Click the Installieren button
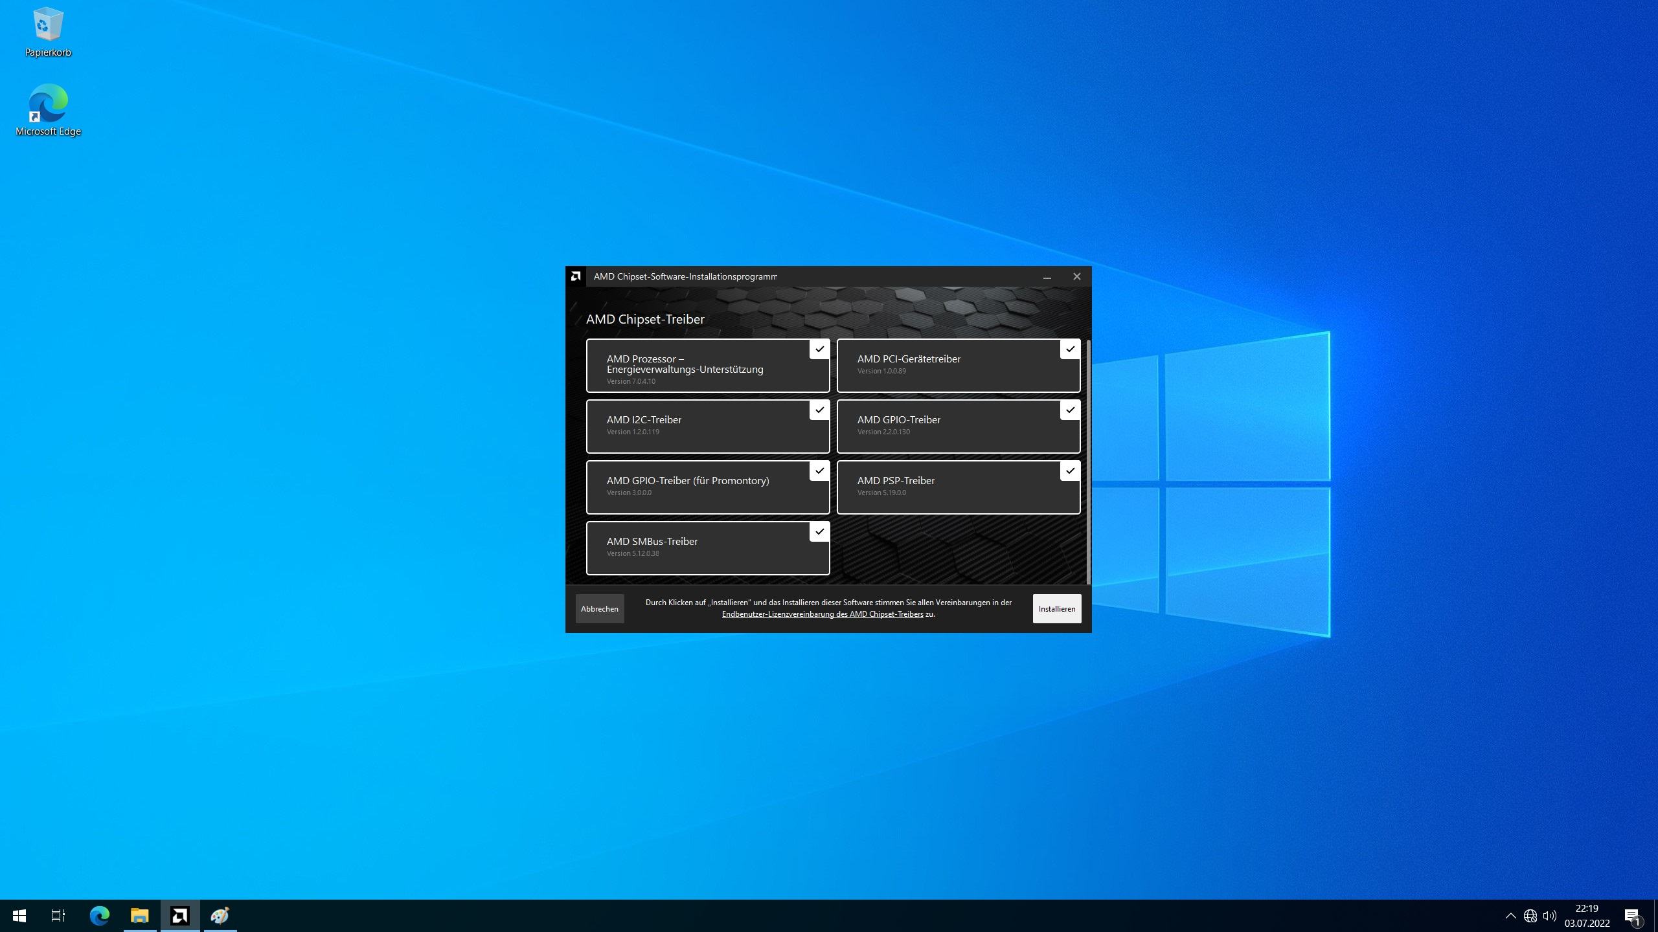Screen dimensions: 1658x932 tap(1056, 608)
